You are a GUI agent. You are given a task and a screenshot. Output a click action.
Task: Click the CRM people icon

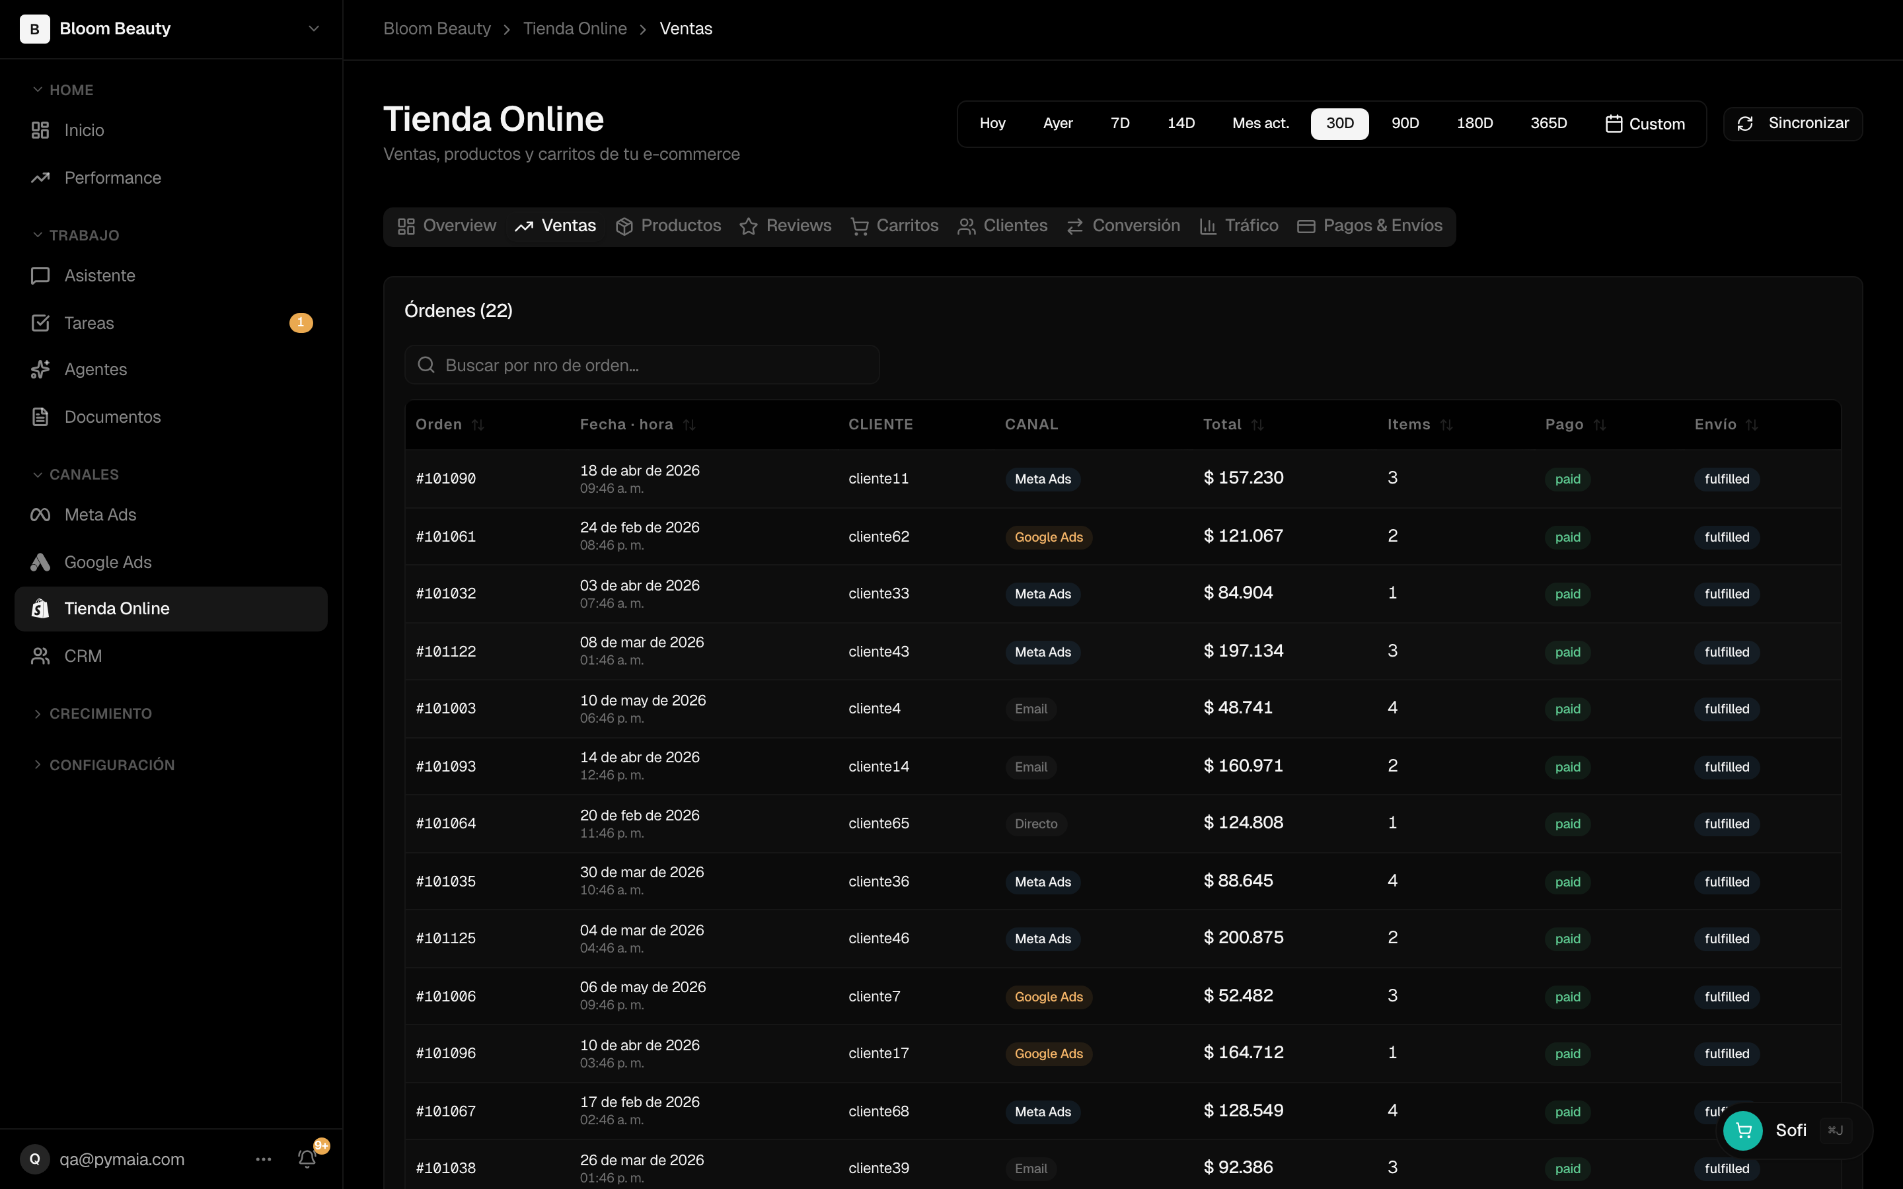(x=40, y=656)
